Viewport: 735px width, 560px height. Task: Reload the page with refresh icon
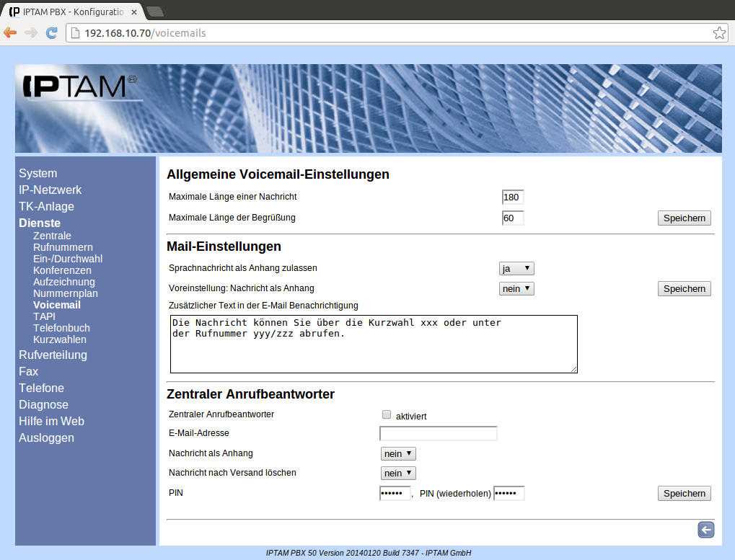tap(51, 32)
